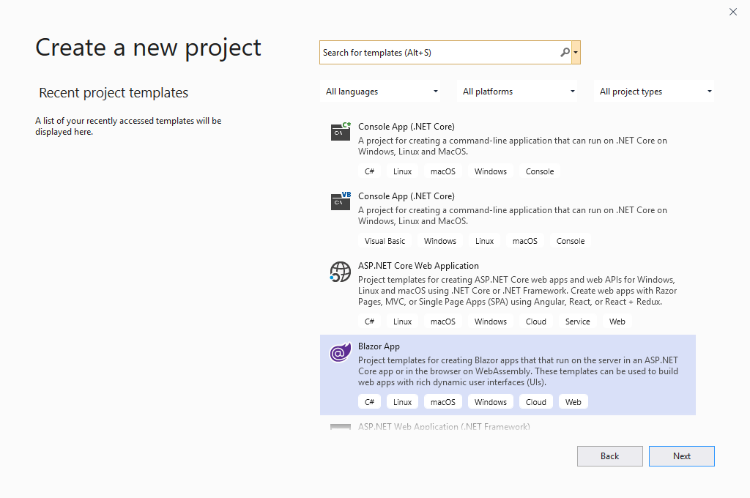
Task: Click the VB Console App template icon
Action: click(341, 201)
